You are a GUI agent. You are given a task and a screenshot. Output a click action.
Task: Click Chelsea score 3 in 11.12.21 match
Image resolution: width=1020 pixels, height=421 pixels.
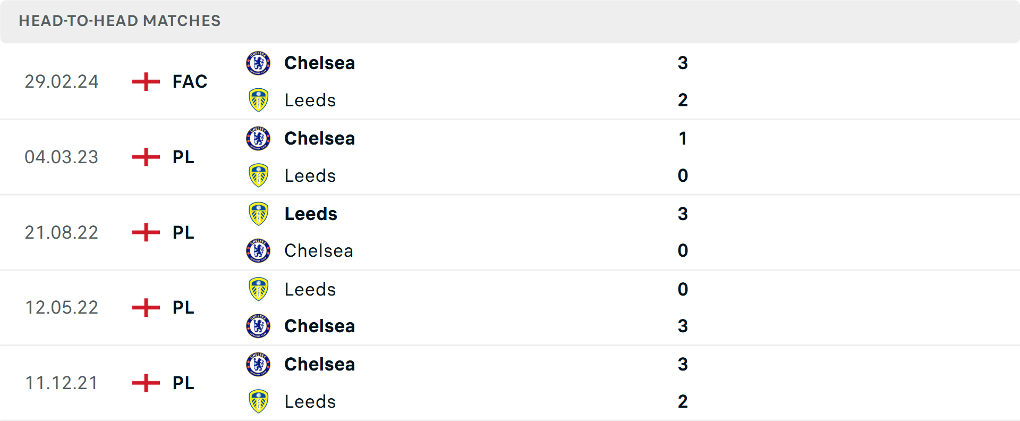click(683, 365)
